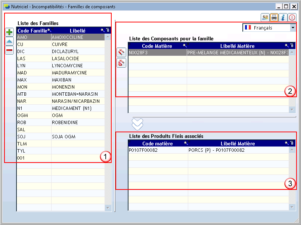Delete family with red minus button

click(9, 50)
